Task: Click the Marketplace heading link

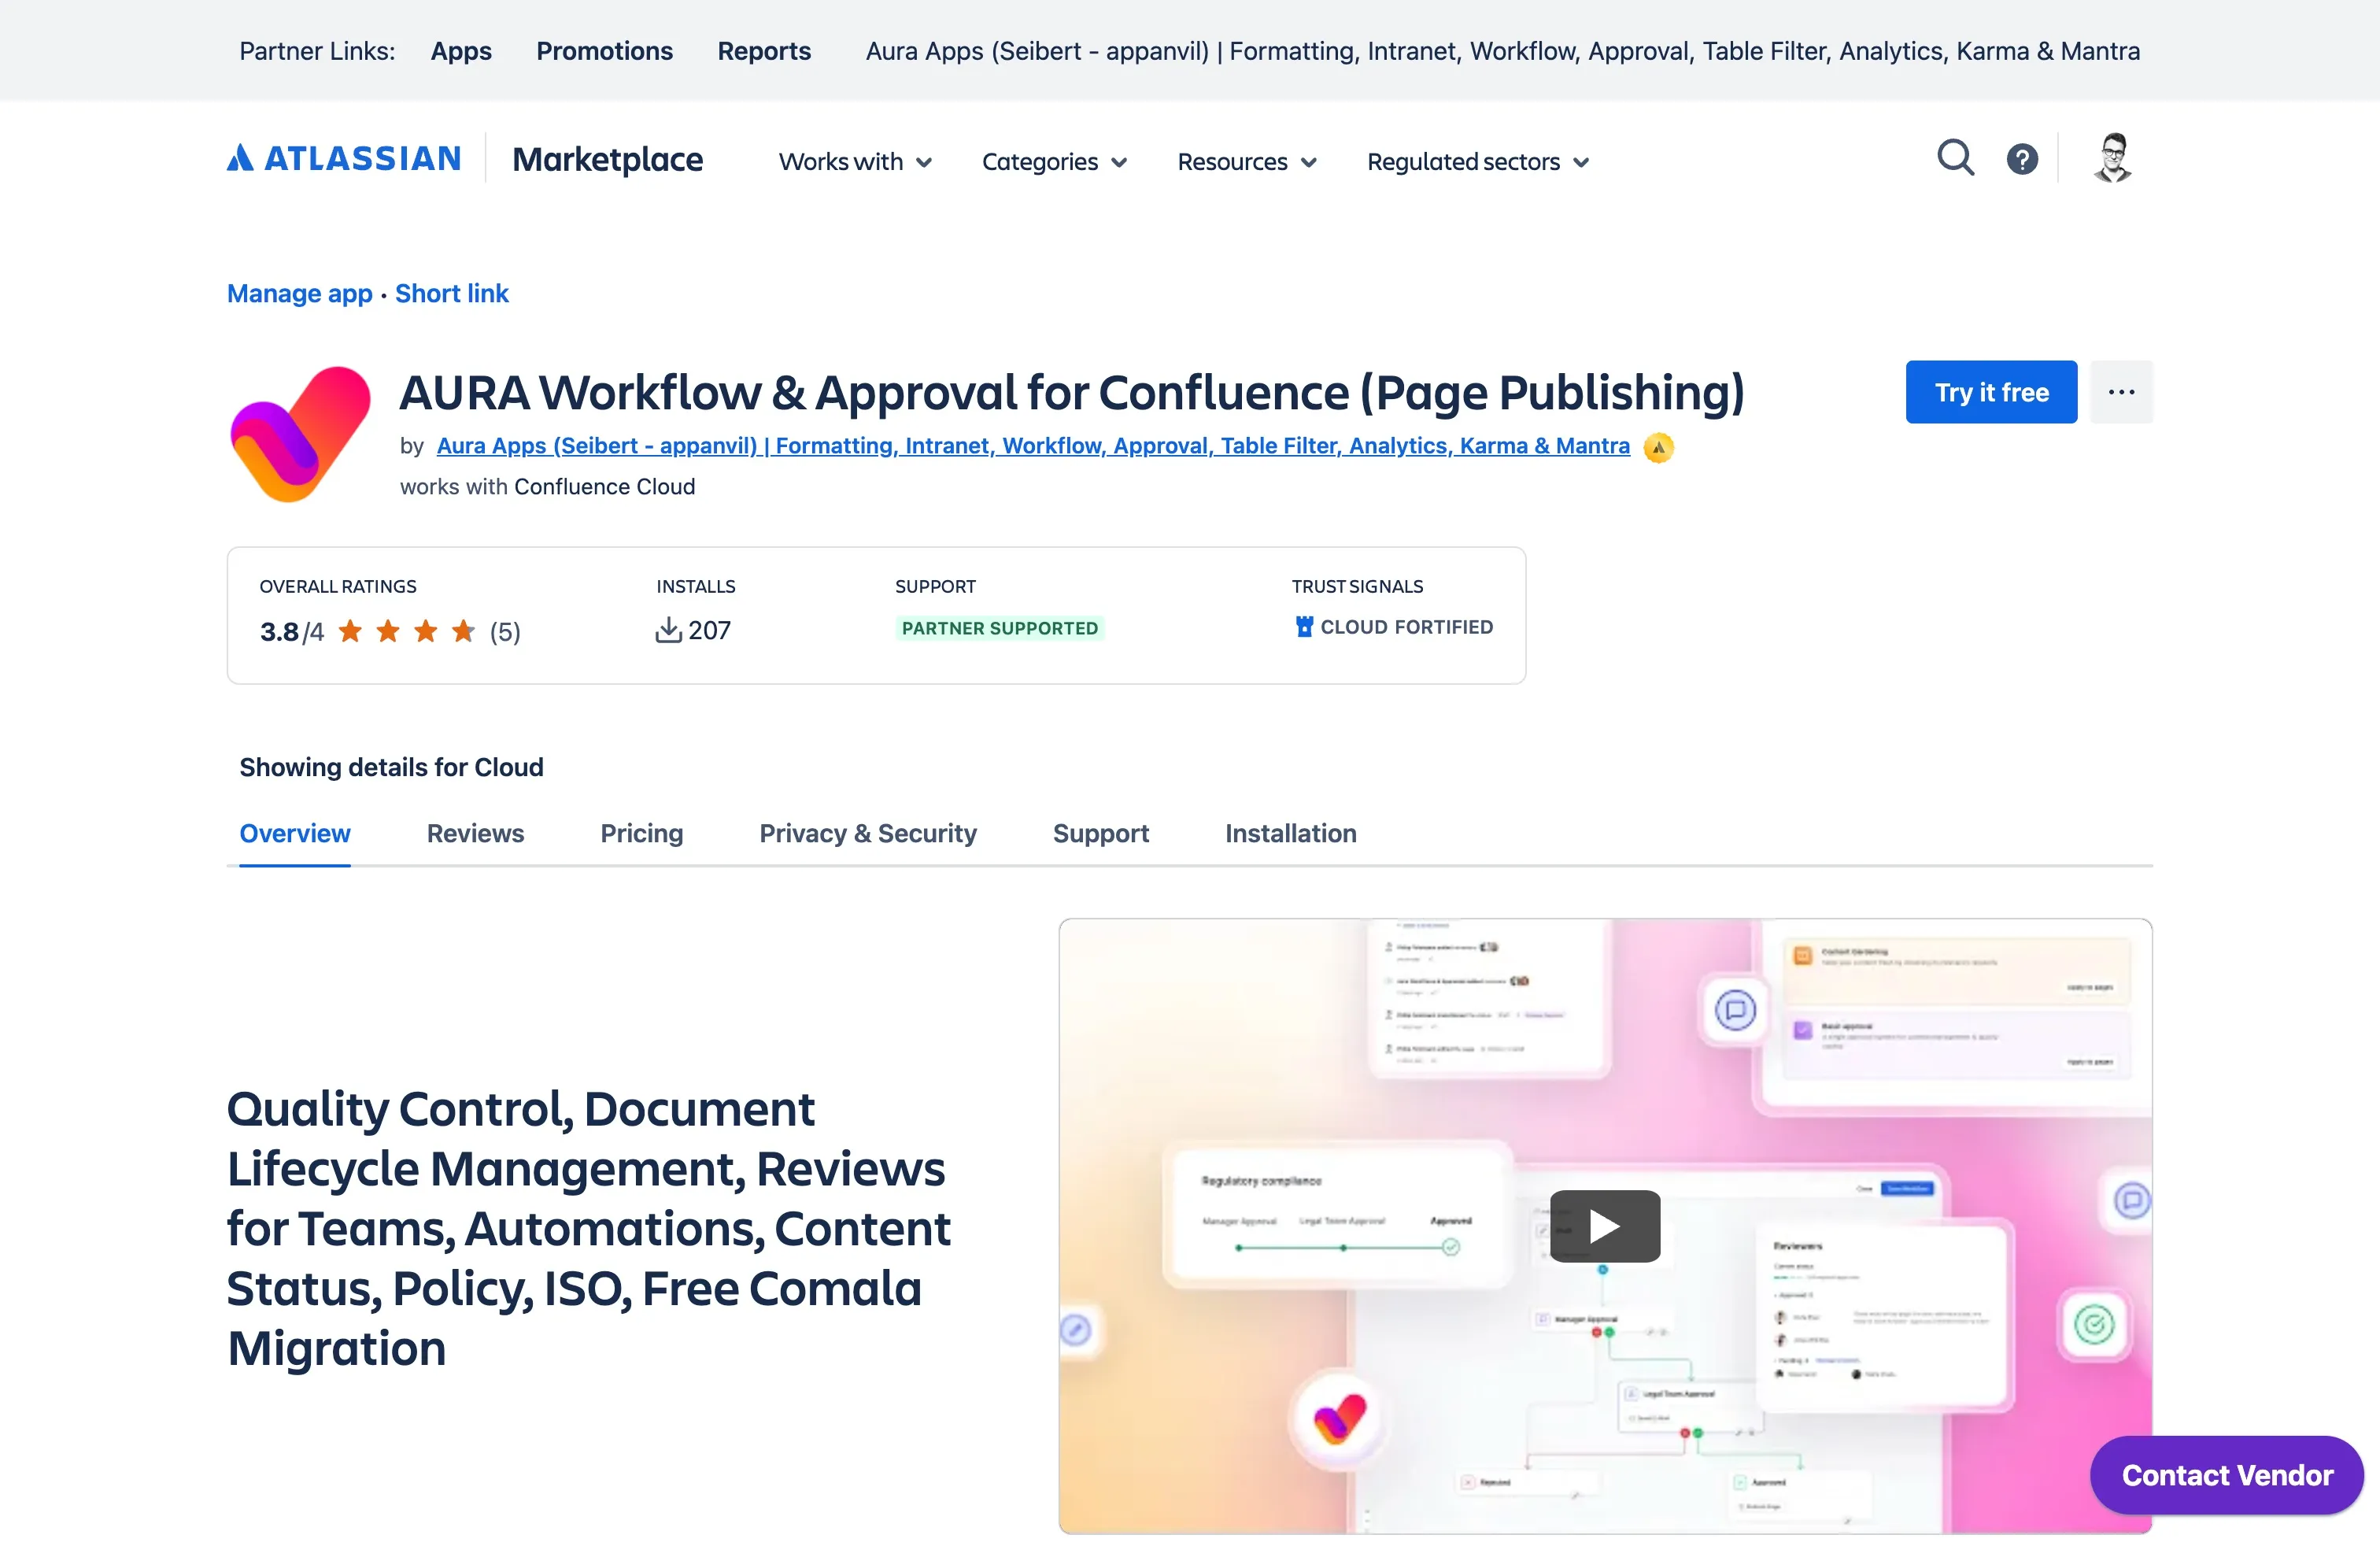Action: tap(607, 159)
